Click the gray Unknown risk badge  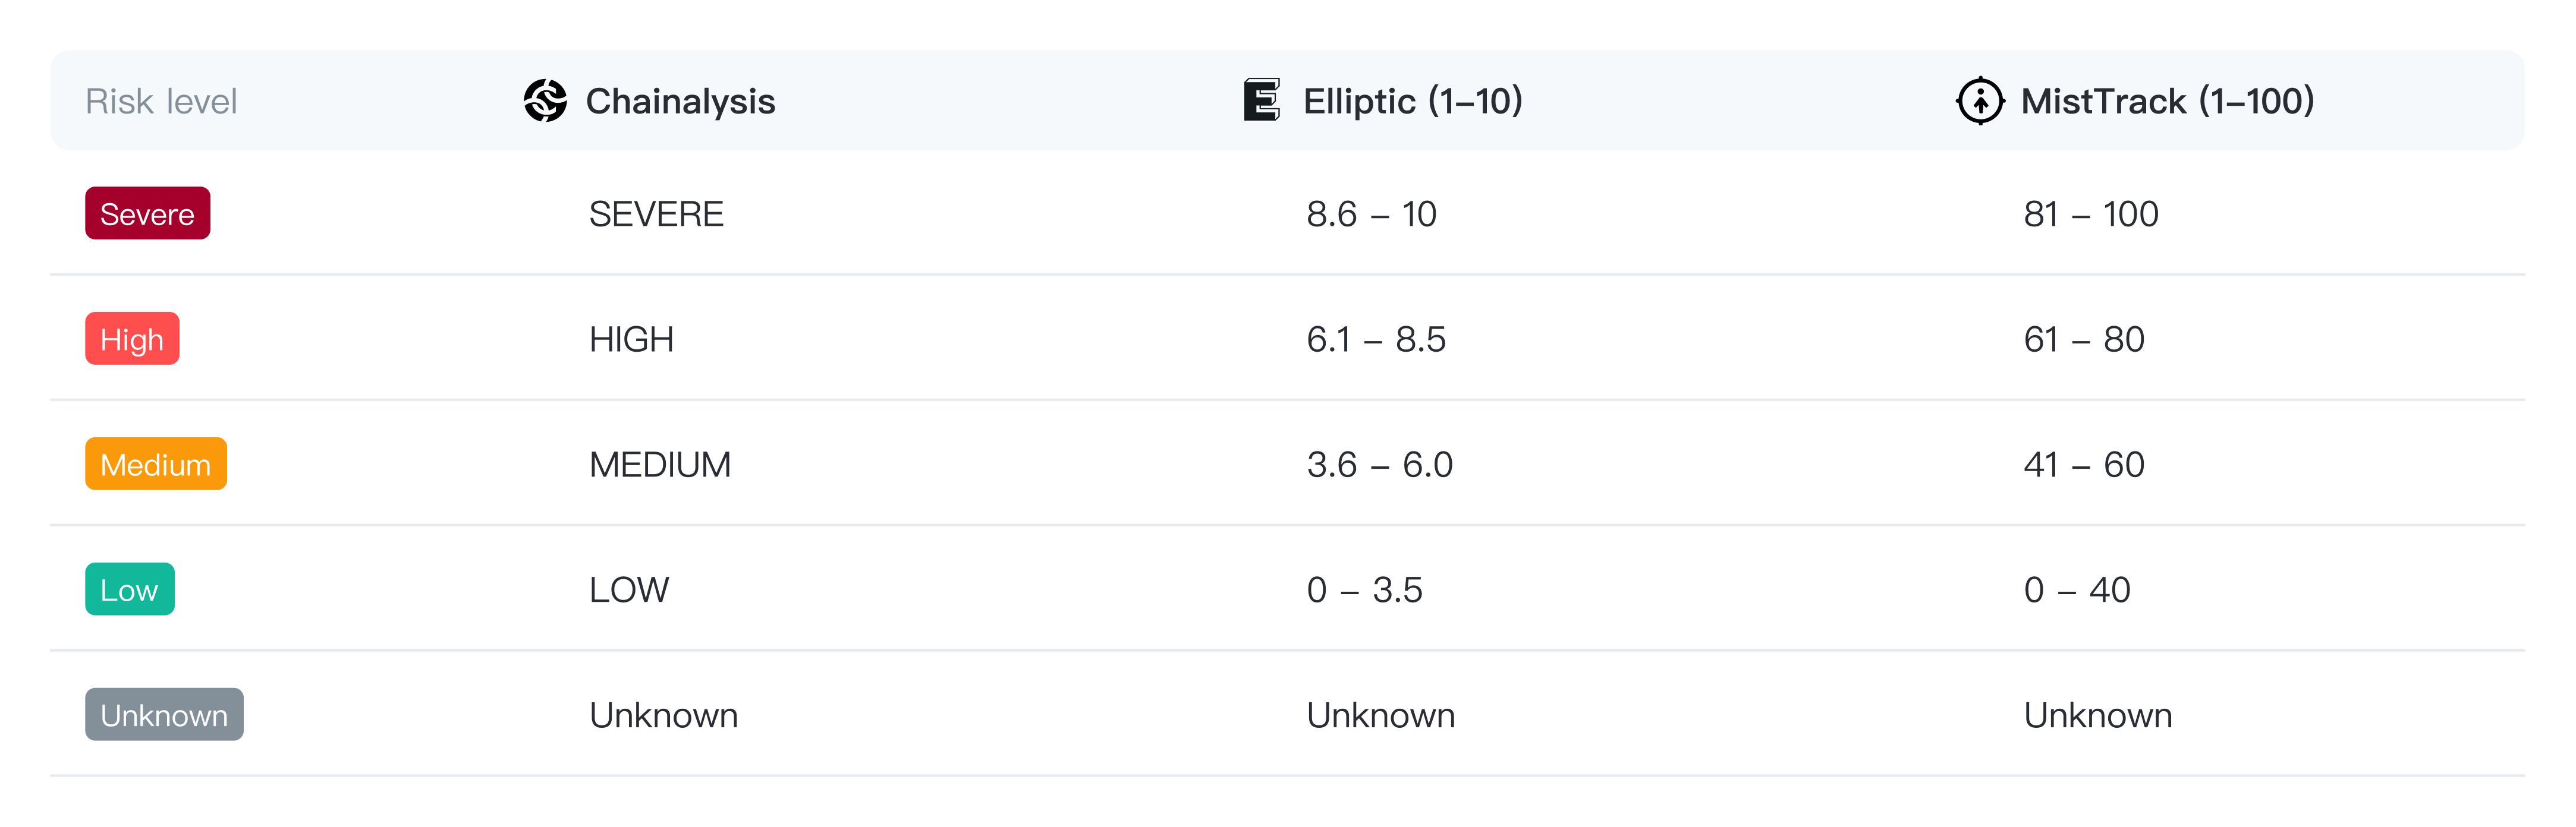tap(164, 715)
